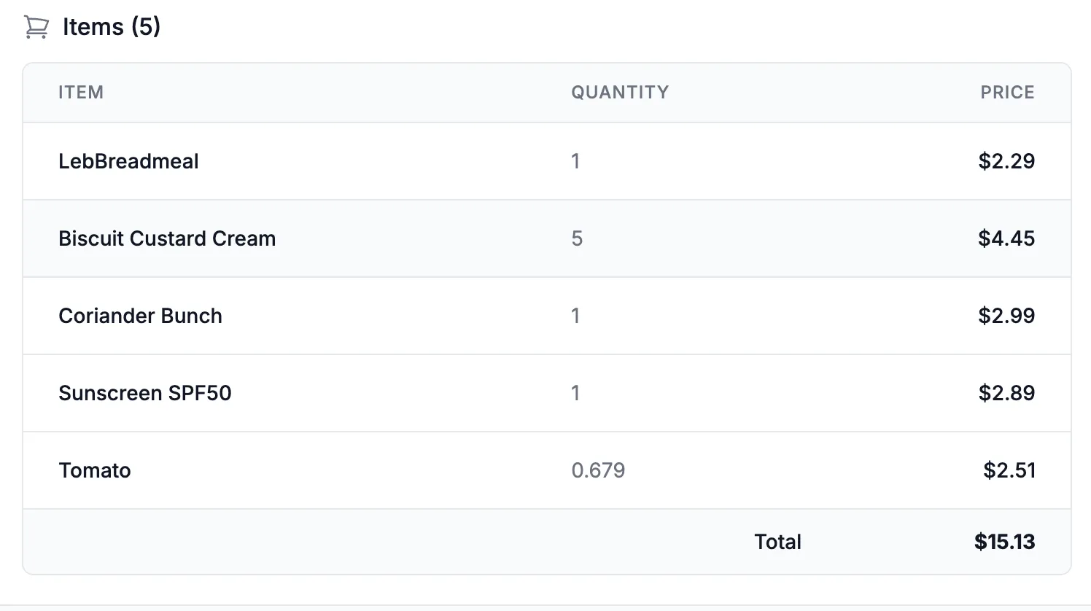Click the 0.679 quantity for Tomato
Image resolution: width=1091 pixels, height=611 pixels.
click(x=597, y=470)
